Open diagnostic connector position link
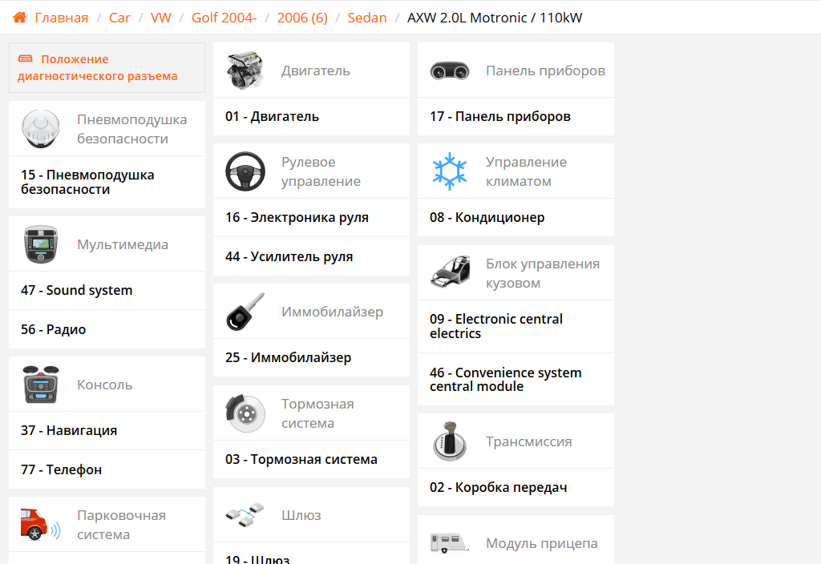The width and height of the screenshot is (821, 564). point(97,68)
